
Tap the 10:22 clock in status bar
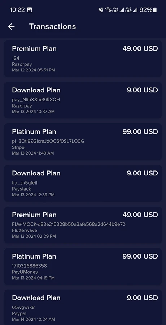(x=17, y=10)
